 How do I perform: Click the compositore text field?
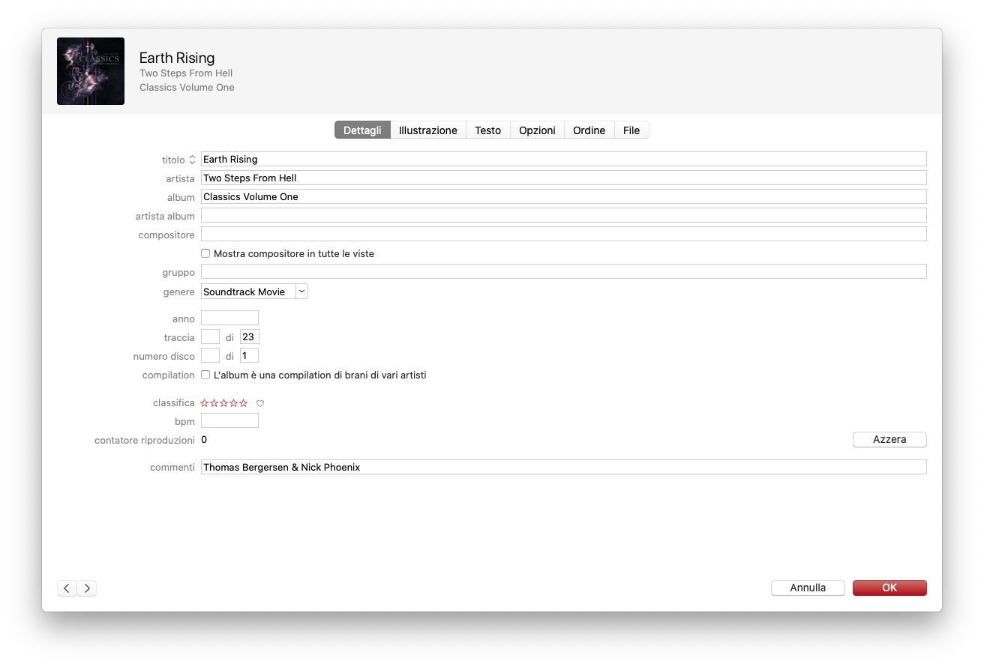(x=563, y=235)
